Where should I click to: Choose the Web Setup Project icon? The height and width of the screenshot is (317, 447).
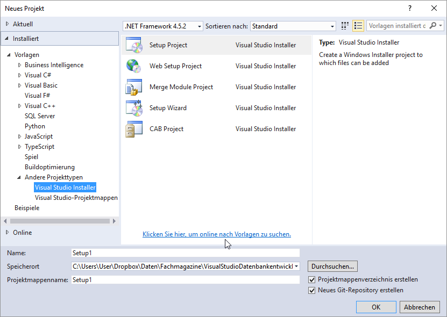point(133,66)
